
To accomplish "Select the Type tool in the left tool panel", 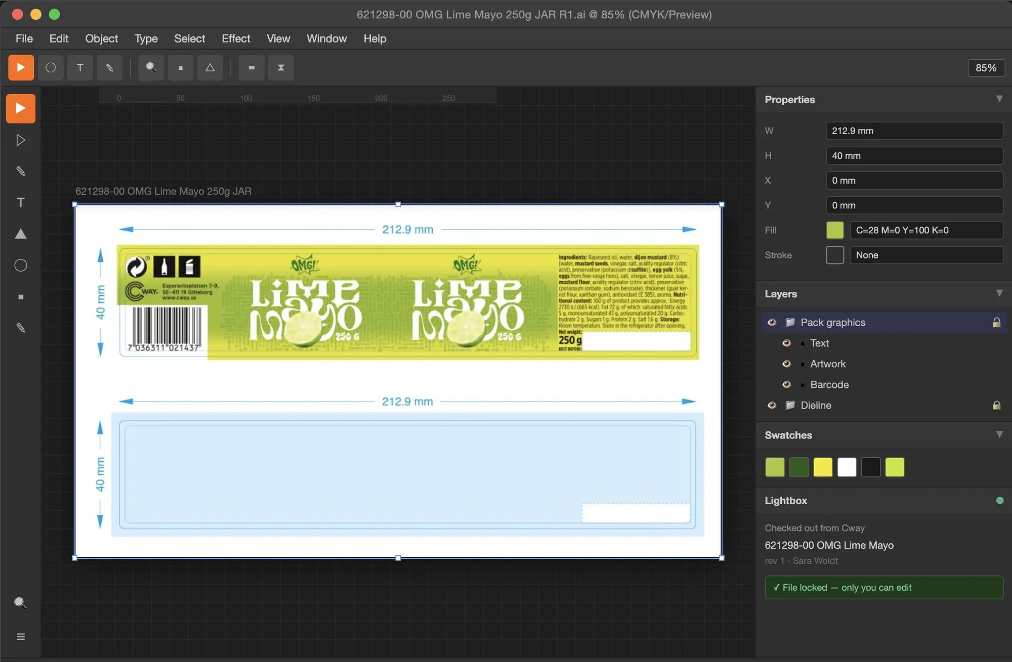I will tap(21, 203).
